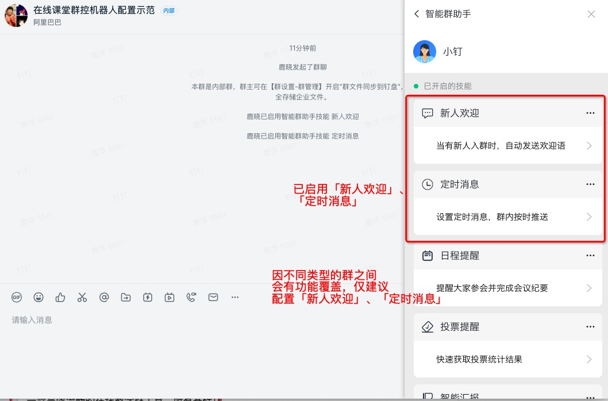Click the envelope mail icon in the toolbar
This screenshot has height=401, width=608.
coord(213,298)
